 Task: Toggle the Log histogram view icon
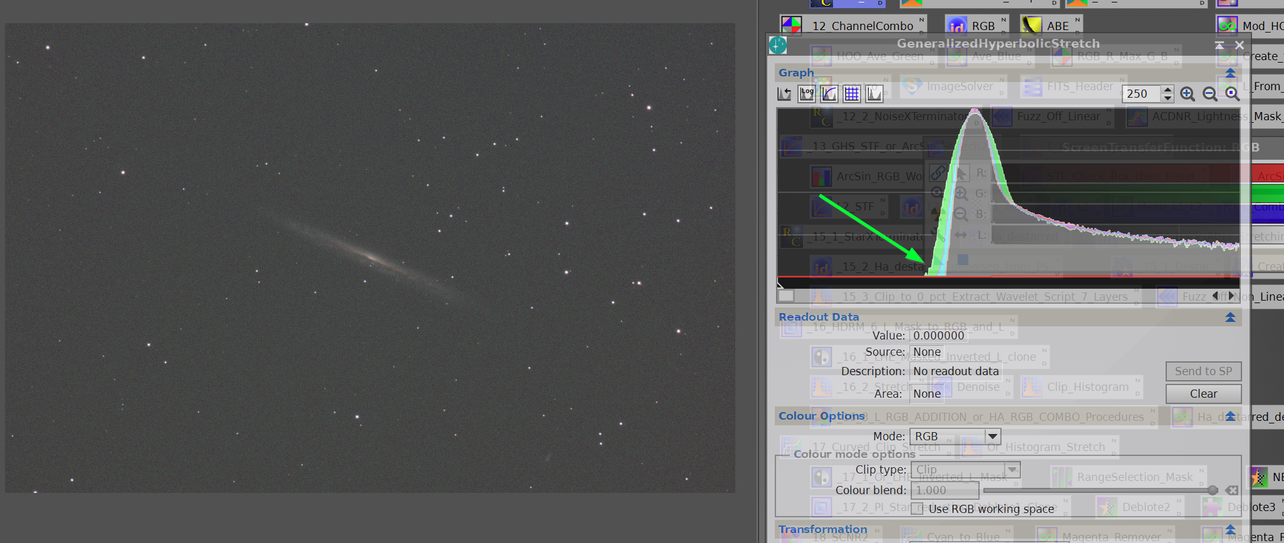pos(807,94)
